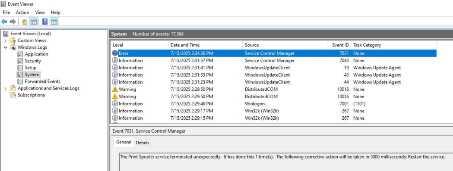
Task: Click the Up One Level toolbar icon
Action: pos(25,22)
